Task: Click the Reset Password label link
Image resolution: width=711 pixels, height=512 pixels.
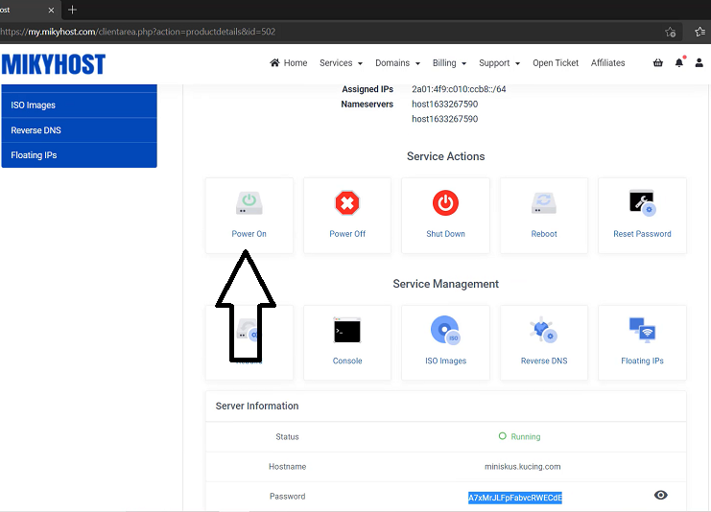Action: (x=642, y=234)
